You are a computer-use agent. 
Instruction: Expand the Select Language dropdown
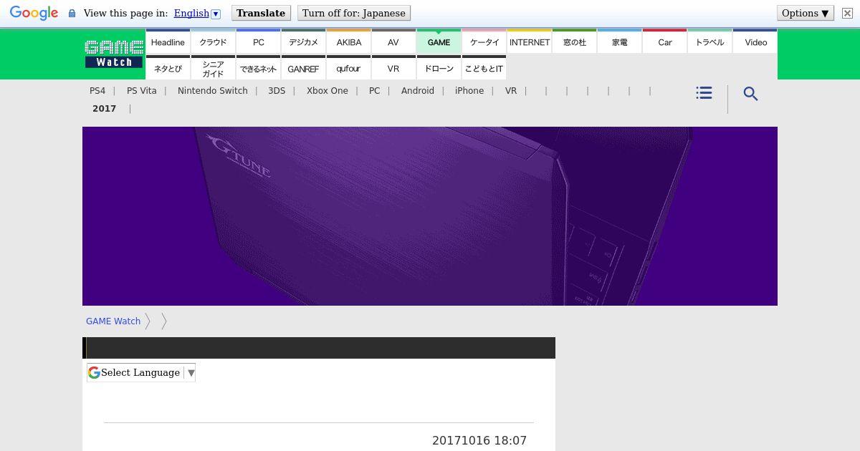[141, 372]
